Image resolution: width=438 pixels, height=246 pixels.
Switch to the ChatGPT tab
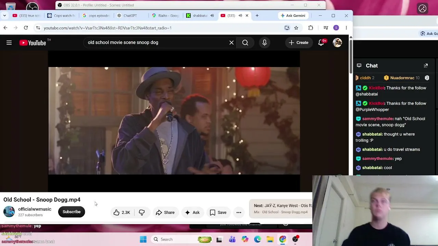click(x=131, y=15)
